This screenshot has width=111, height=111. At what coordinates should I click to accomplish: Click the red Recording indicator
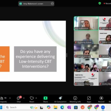[107, 3]
